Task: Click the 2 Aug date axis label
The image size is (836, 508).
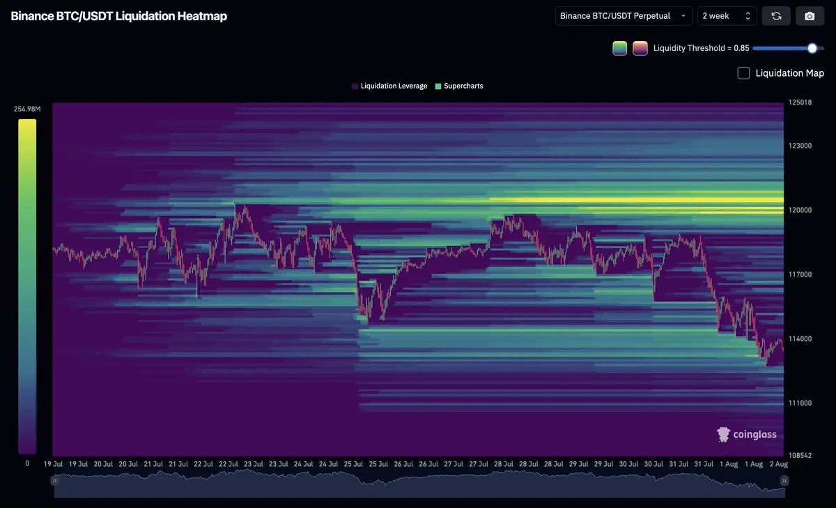Action: coord(777,463)
